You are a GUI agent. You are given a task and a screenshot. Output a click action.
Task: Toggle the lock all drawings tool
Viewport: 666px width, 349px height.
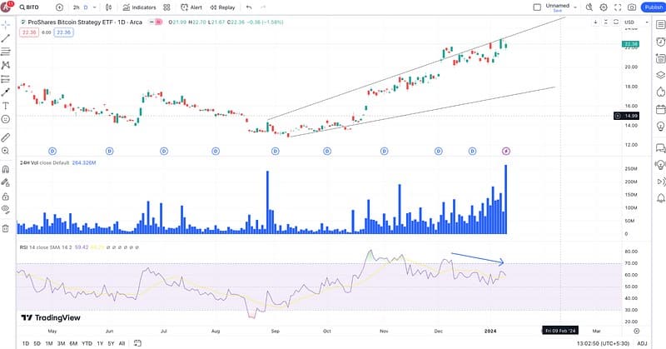[6, 196]
